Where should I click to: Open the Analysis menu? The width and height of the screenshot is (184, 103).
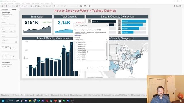coord(28,3)
